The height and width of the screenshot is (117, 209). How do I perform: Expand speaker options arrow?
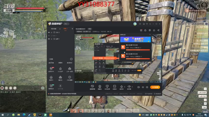[x=132, y=87]
